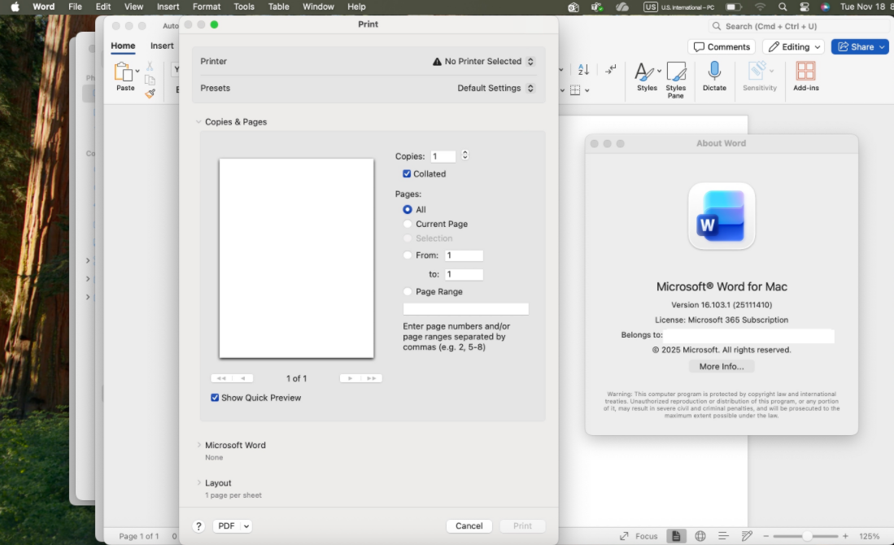Click the Format Painter brush icon
The width and height of the screenshot is (894, 545).
[x=150, y=94]
